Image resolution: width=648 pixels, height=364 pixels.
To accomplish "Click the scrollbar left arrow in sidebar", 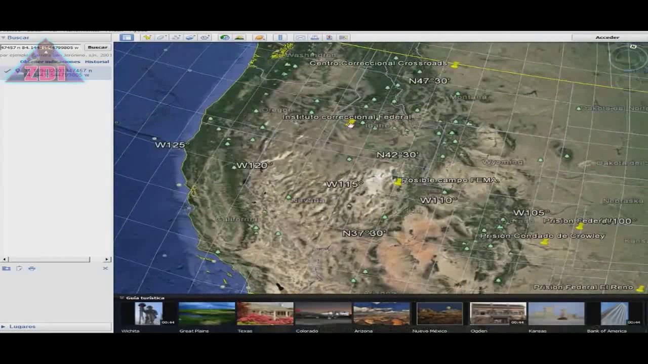I will (5, 259).
